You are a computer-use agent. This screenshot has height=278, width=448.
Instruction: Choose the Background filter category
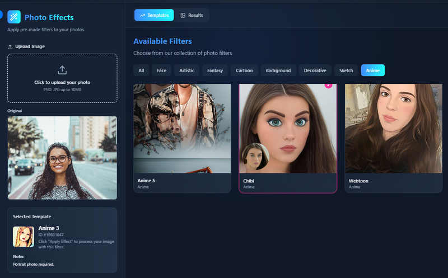point(278,70)
